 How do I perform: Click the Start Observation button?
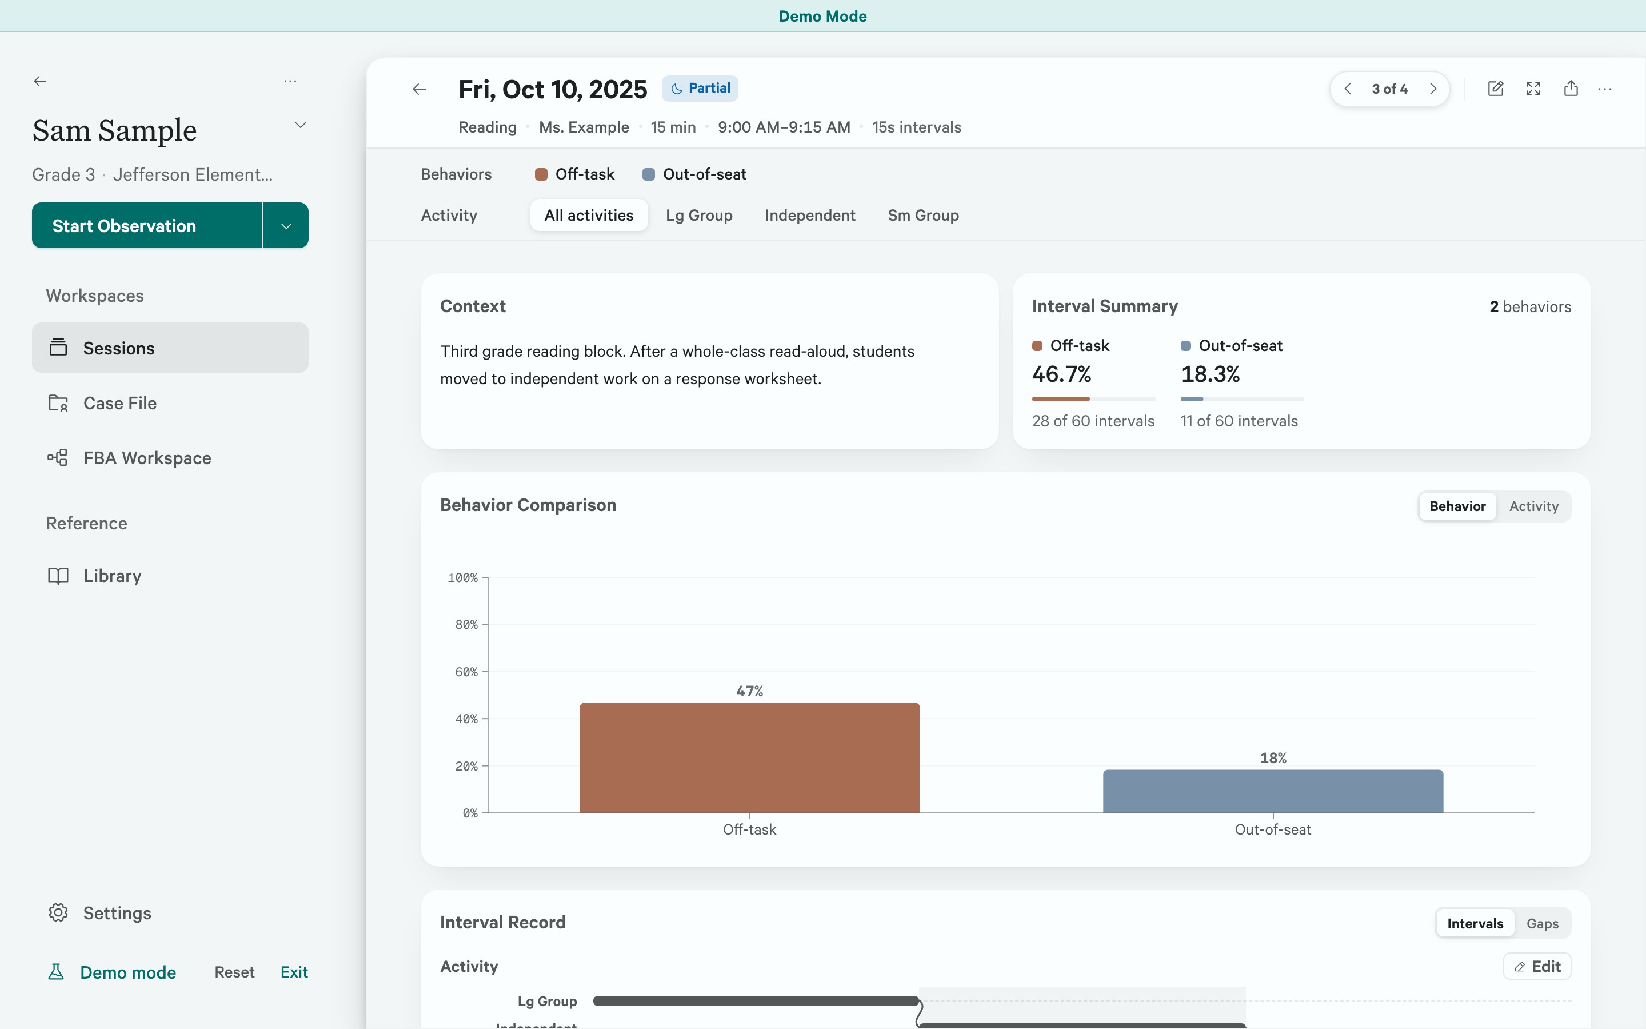pos(147,225)
